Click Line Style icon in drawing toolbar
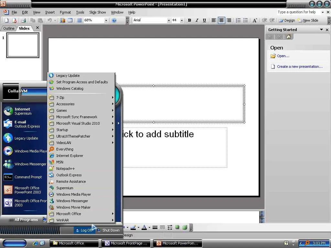Viewport: 331px width, 248px height. tap(155, 227)
